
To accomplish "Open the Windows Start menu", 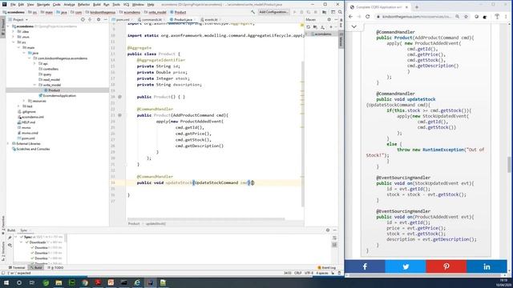I will (x=6, y=282).
